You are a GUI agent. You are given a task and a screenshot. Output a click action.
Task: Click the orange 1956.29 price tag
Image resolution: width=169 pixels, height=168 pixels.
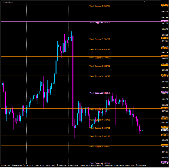[x=165, y=38]
